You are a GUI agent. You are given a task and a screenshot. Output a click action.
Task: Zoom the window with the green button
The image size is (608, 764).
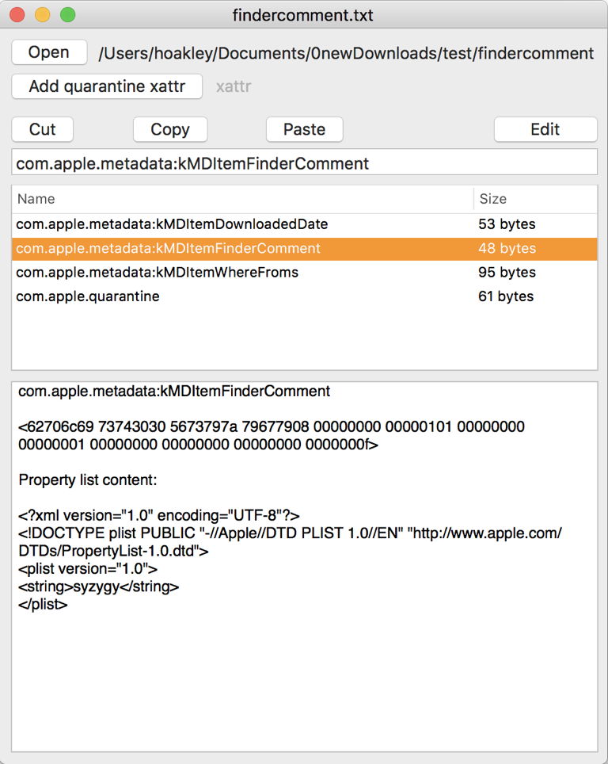tap(67, 15)
